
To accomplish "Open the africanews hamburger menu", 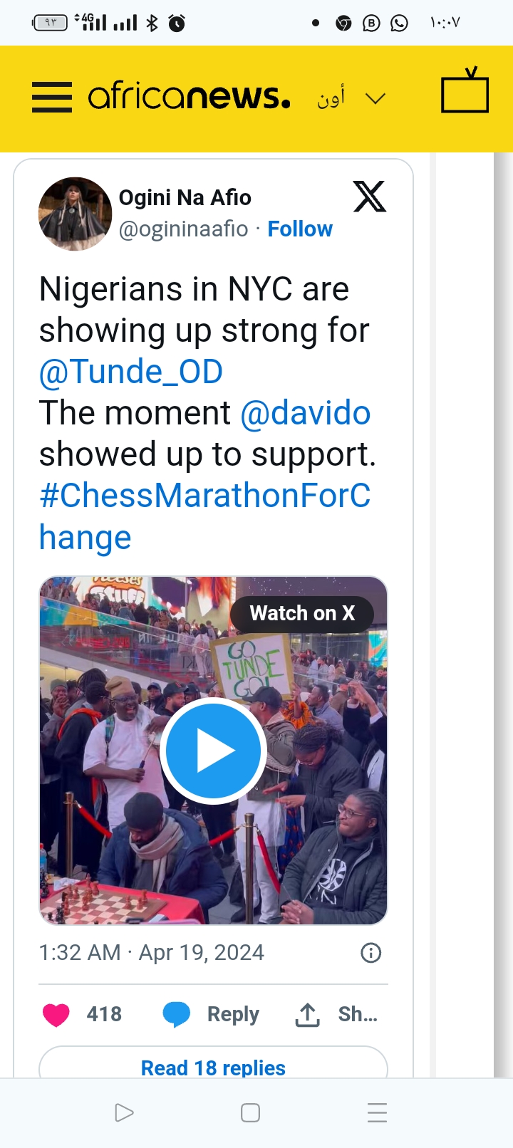I will 52,98.
